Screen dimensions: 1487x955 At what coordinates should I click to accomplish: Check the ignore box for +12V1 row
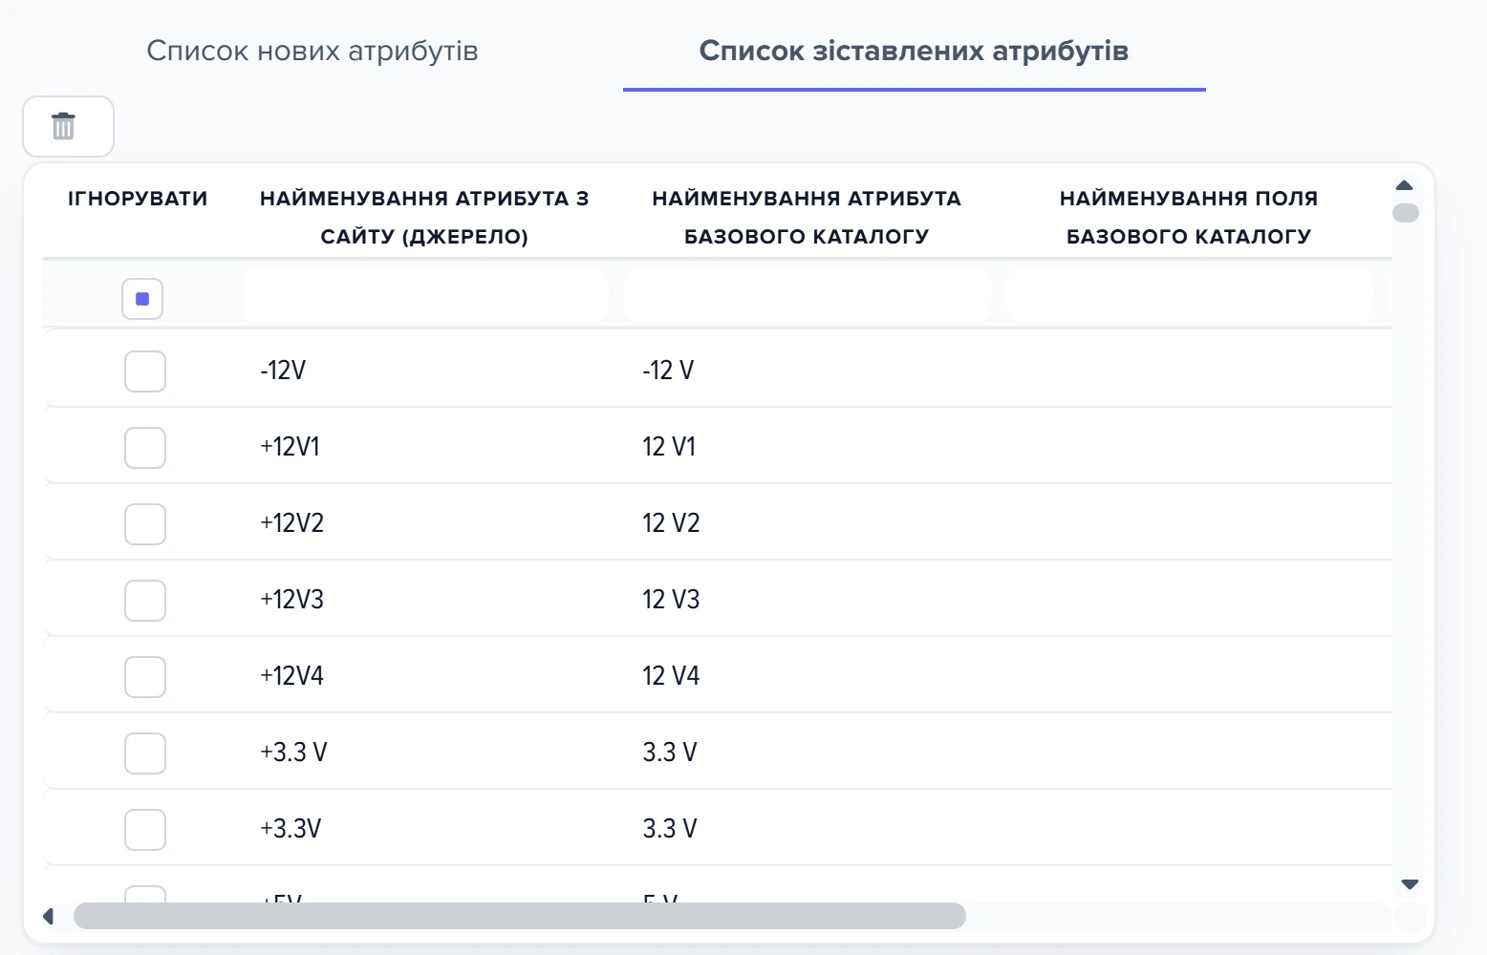(145, 448)
